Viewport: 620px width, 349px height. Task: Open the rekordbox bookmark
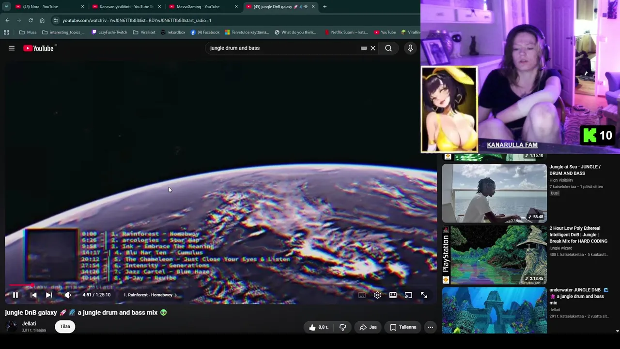[173, 32]
